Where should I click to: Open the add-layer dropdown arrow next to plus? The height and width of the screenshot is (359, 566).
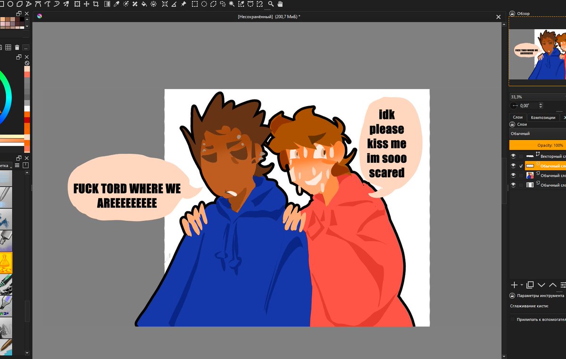click(522, 285)
